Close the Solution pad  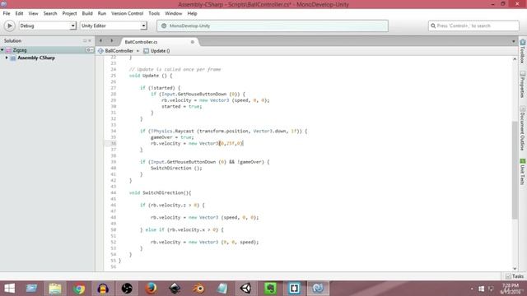[90, 40]
